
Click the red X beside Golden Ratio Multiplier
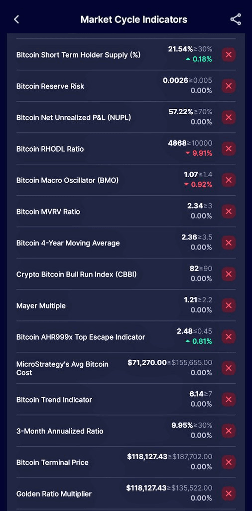[x=229, y=494]
